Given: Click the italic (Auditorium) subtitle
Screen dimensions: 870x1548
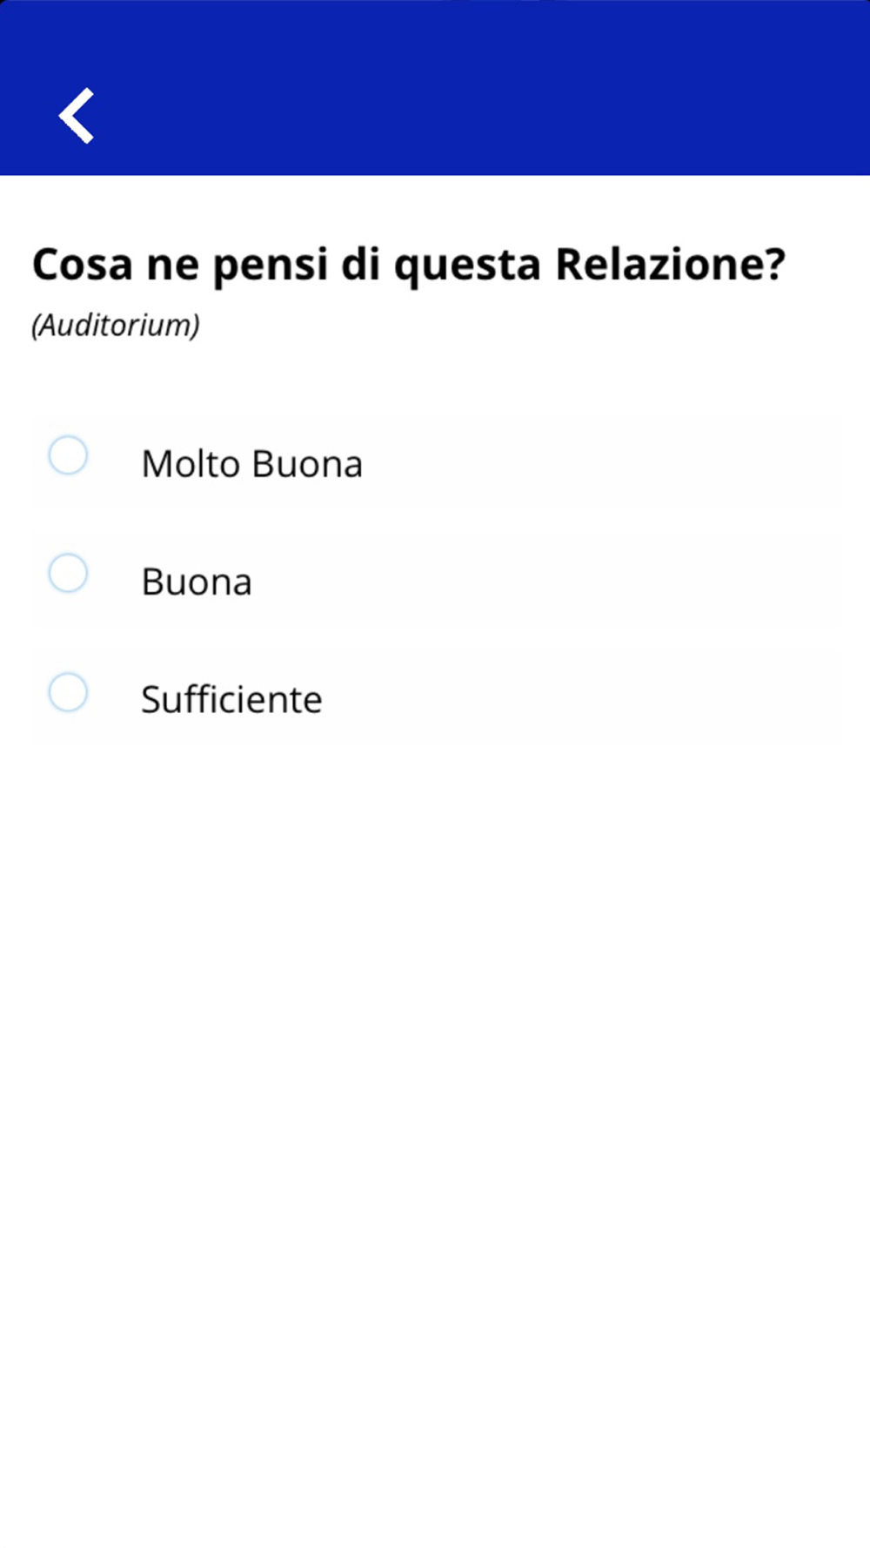Looking at the screenshot, I should click(116, 325).
